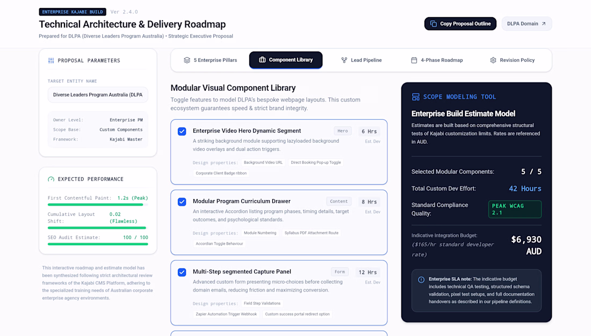The height and width of the screenshot is (336, 591).
Task: Click the First Contentful Paint progress bar
Action: [x=98, y=204]
